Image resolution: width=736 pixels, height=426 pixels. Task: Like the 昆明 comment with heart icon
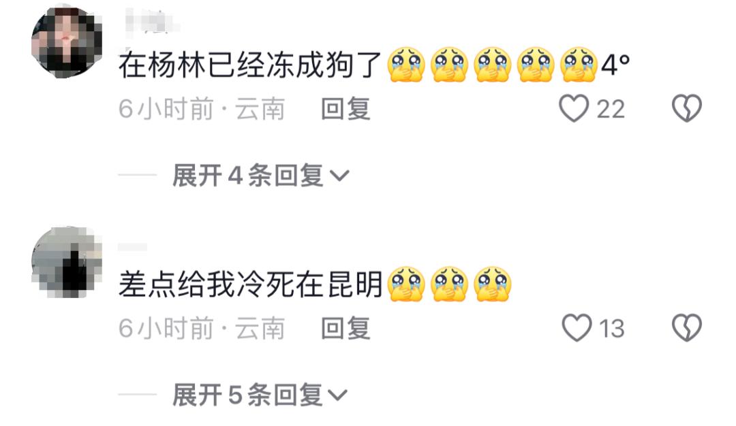coord(577,327)
